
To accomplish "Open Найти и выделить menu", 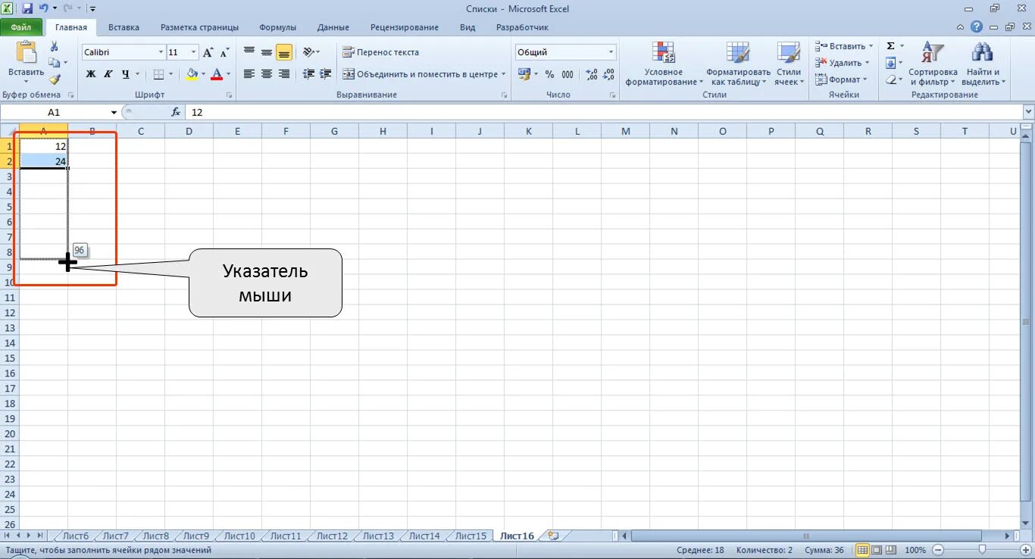I will click(x=983, y=64).
